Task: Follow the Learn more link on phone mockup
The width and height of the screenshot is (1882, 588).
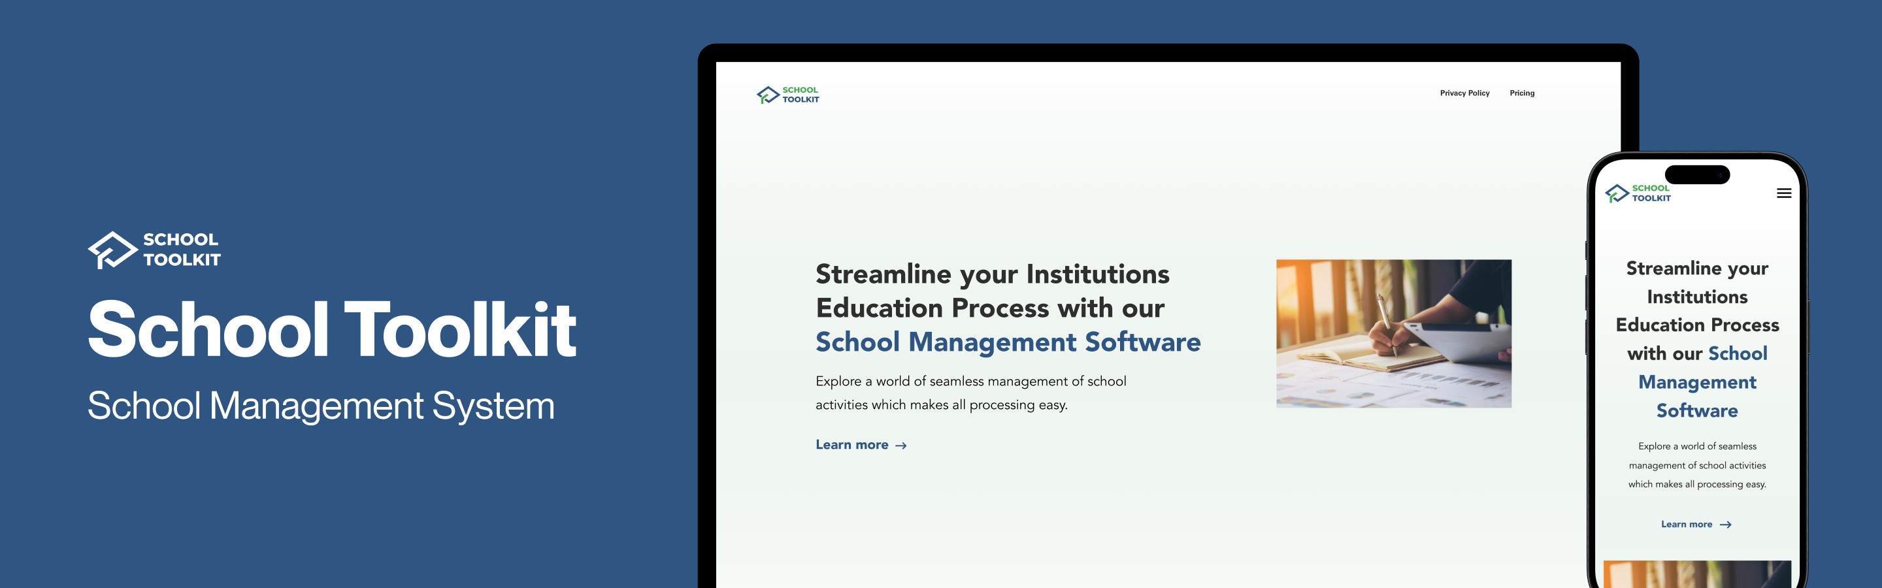Action: (1696, 525)
